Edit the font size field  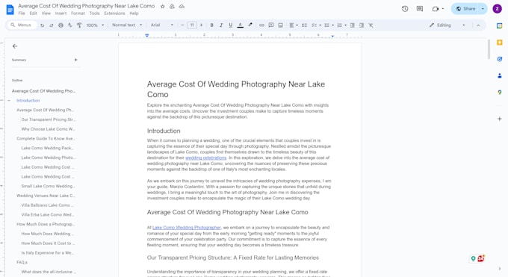click(x=192, y=25)
